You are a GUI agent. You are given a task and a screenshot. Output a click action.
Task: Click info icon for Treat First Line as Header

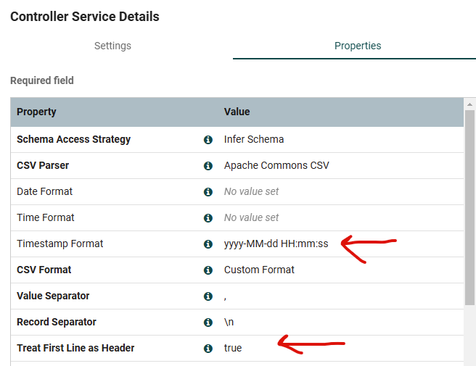point(208,348)
